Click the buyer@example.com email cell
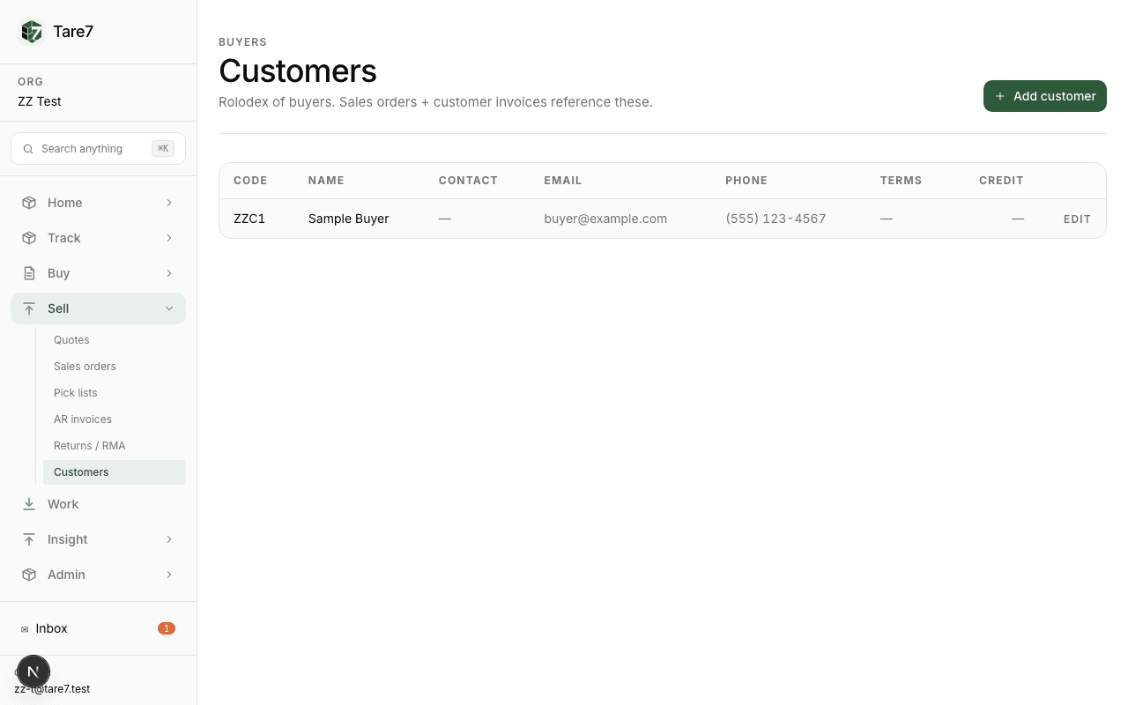Image resolution: width=1128 pixels, height=705 pixels. pos(605,219)
